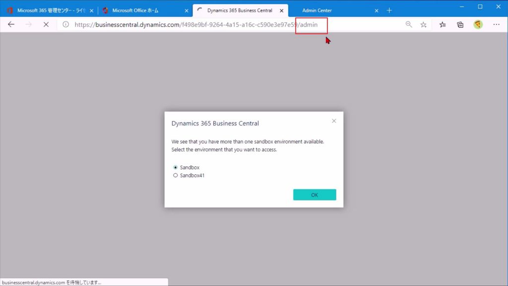Select the Sandbox41 environment option
This screenshot has width=508, height=286.
click(x=175, y=175)
